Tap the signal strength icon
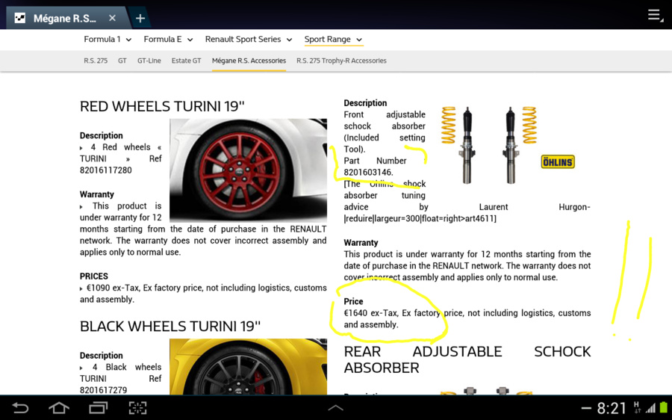Image resolution: width=672 pixels, height=420 pixels. 651,408
